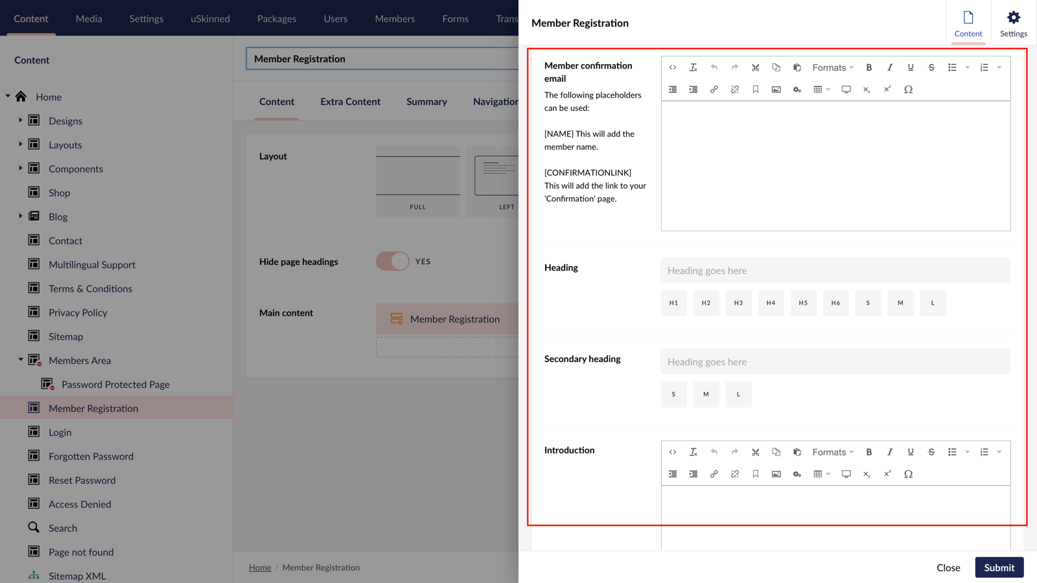Toggle strikethrough in the Introduction toolbar

pos(931,452)
